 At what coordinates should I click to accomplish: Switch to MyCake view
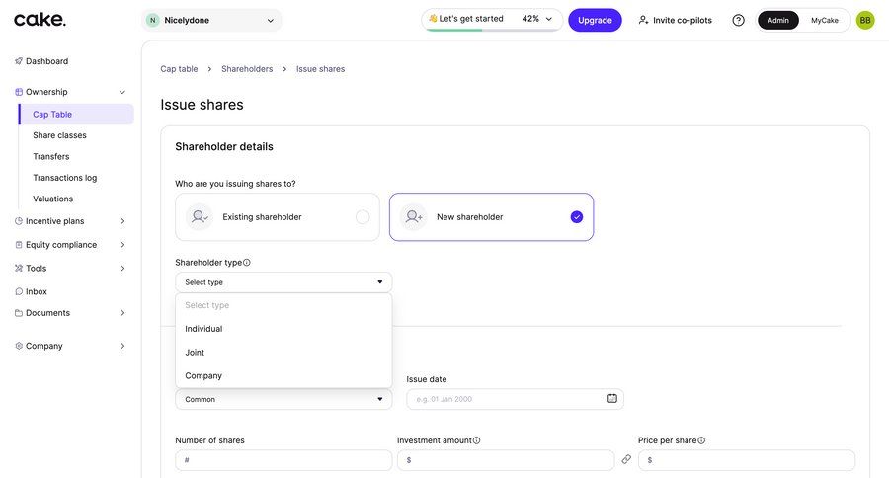(825, 20)
